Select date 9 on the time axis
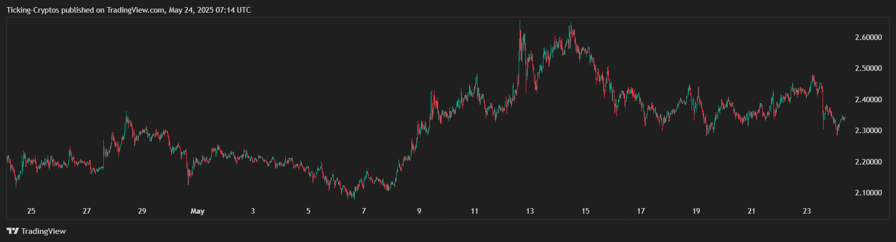This screenshot has width=896, height=242. 419,211
